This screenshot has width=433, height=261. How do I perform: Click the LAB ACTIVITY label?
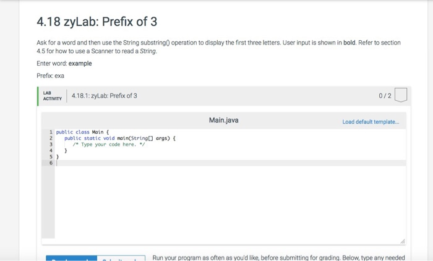pos(51,96)
